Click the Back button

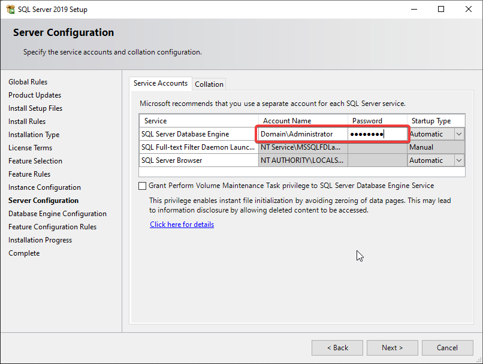(x=337, y=348)
